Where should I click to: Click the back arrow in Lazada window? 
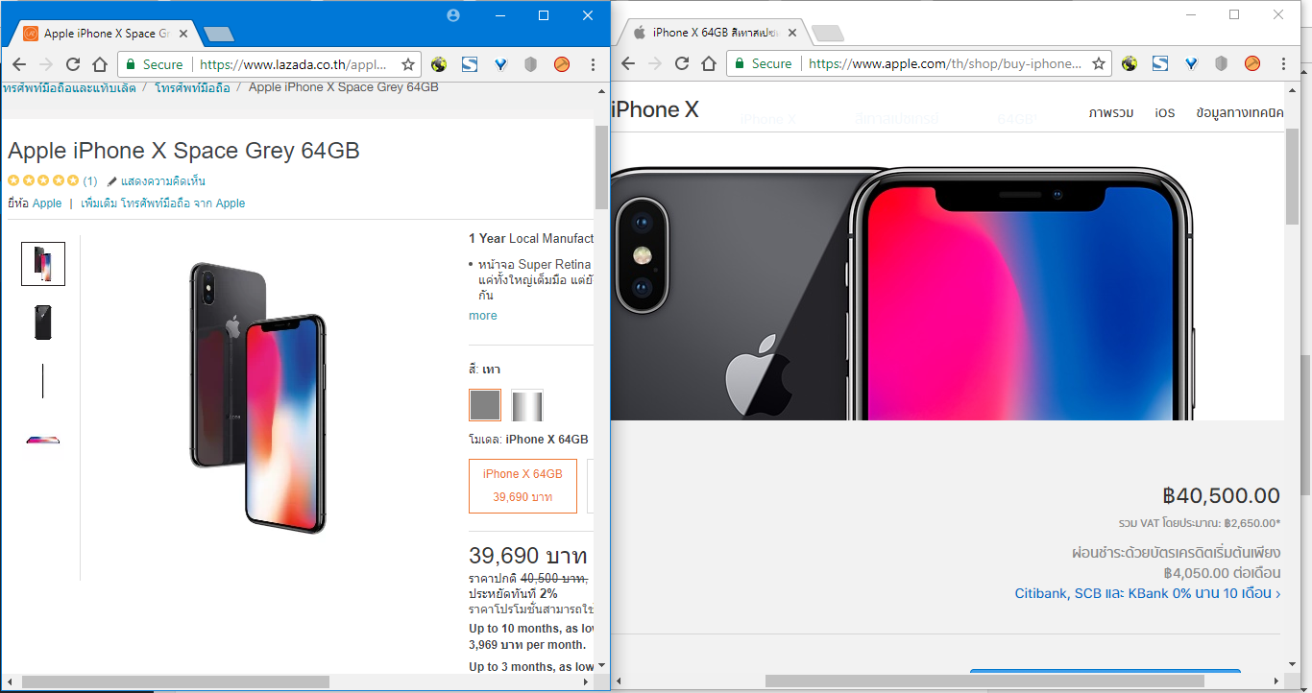tap(18, 64)
